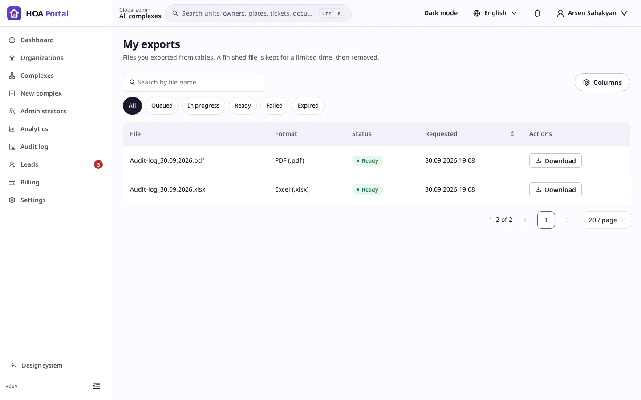This screenshot has height=400, width=641.
Task: Open the Complexes section
Action: pyautogui.click(x=56, y=76)
